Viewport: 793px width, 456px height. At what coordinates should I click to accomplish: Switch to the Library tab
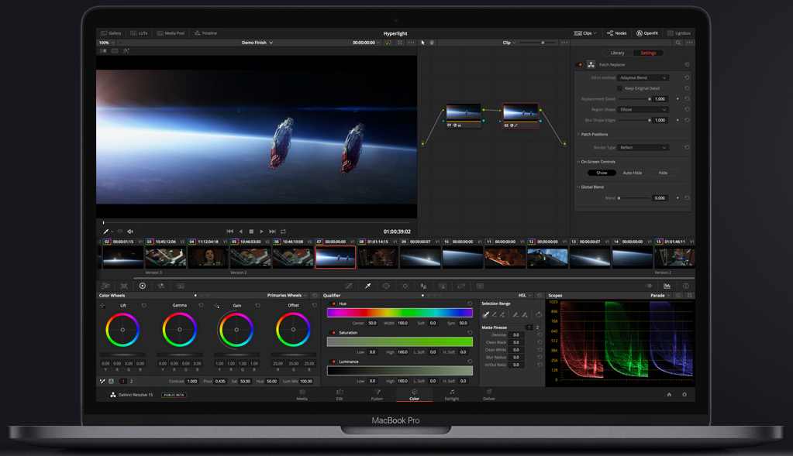617,53
